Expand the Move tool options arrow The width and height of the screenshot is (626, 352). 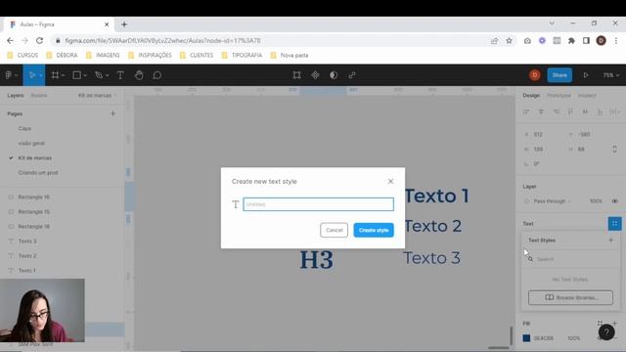click(x=41, y=75)
